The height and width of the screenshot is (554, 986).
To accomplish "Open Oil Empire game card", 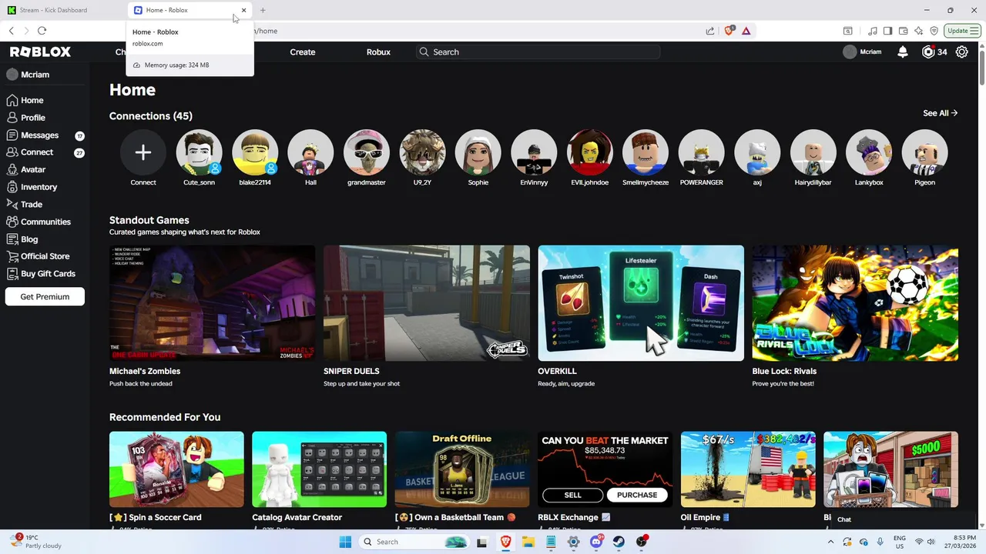I will (748, 469).
